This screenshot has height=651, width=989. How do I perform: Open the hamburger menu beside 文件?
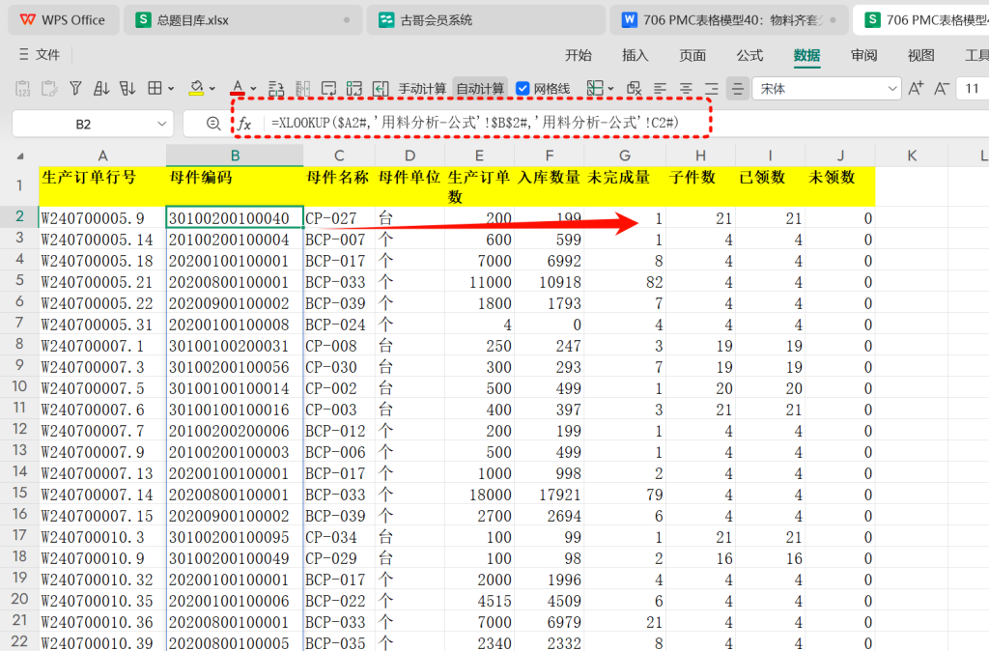23,55
